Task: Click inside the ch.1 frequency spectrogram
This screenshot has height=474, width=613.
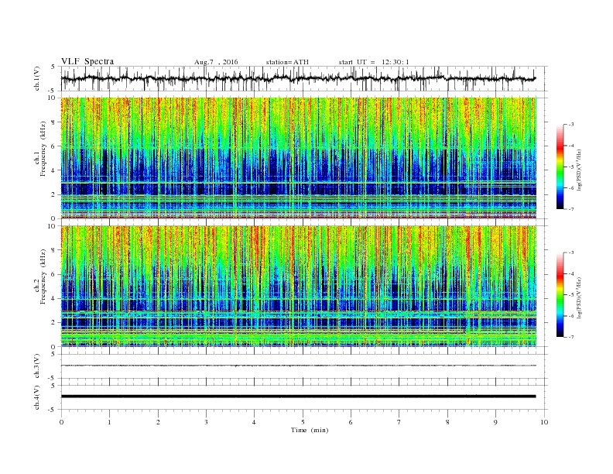Action: coord(299,158)
